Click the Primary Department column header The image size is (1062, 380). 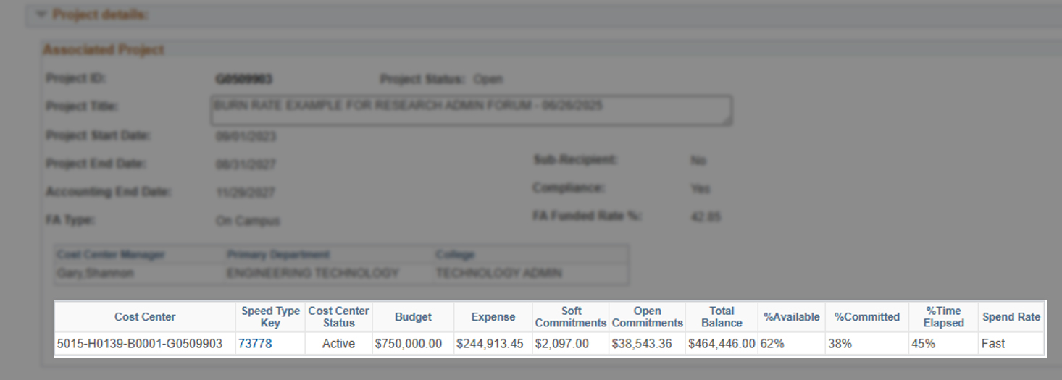(x=278, y=255)
